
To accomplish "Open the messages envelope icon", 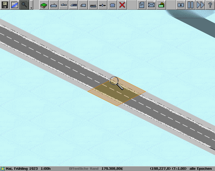I will [151, 5].
